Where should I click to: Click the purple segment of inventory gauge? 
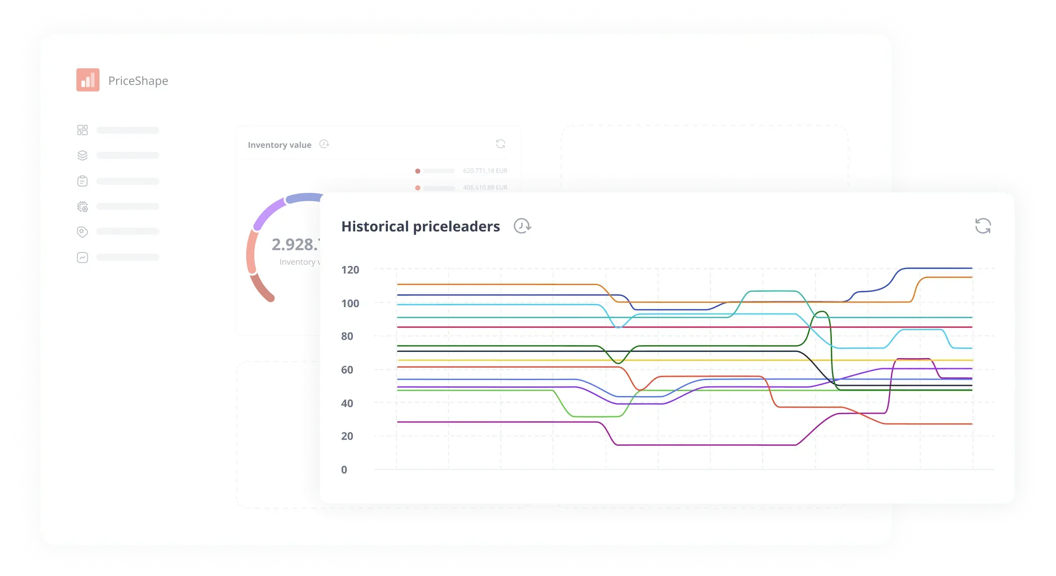269,213
